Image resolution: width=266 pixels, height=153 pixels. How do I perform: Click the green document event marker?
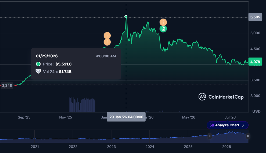pyautogui.click(x=163, y=29)
